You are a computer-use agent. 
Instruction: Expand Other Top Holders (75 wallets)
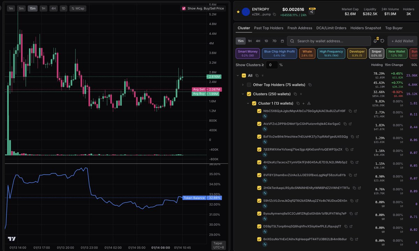243,85
